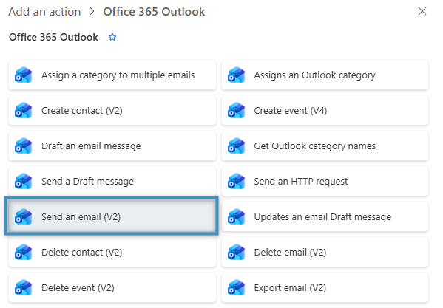Select Assign a category to multiple emails action
Image resolution: width=443 pixels, height=308 pixels.
(x=112, y=75)
